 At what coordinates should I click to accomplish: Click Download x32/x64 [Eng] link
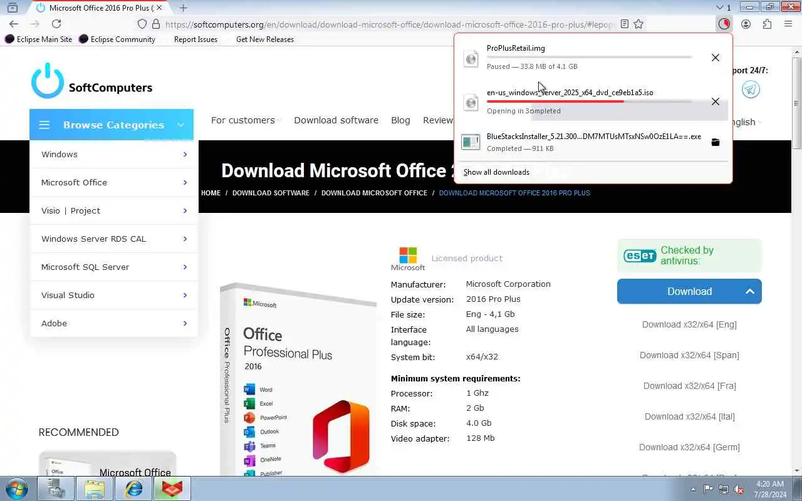[x=689, y=324]
